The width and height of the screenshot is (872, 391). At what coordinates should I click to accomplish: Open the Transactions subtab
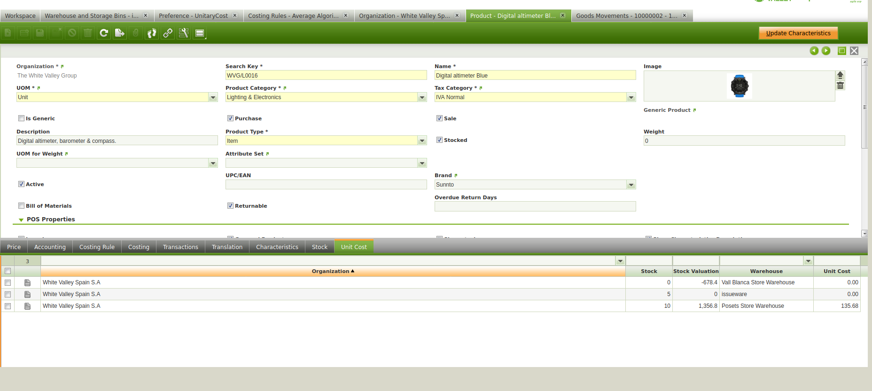180,247
